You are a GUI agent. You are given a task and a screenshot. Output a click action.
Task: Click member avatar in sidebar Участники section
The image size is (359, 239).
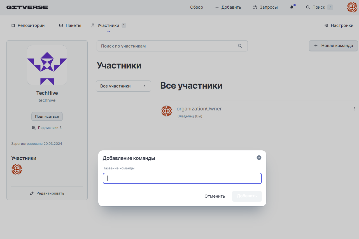click(17, 169)
